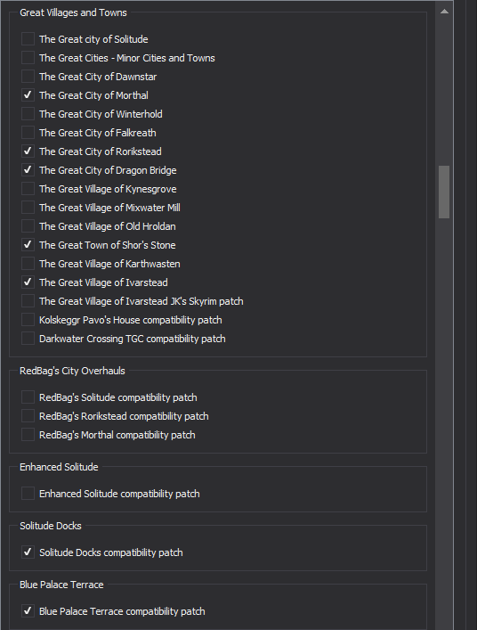
Task: Uncheck The Great City of Morthal
Action: (x=28, y=95)
